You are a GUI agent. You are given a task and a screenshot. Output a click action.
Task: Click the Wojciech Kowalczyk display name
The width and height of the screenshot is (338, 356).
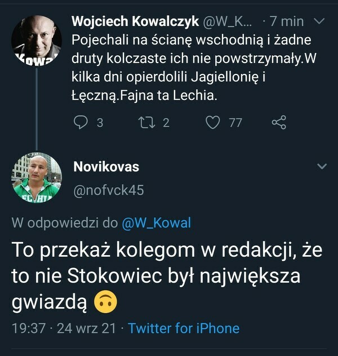135,21
